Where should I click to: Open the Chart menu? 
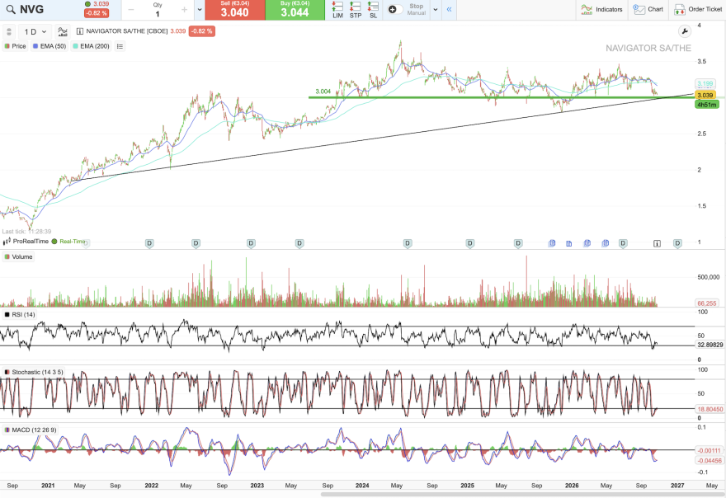coord(648,9)
